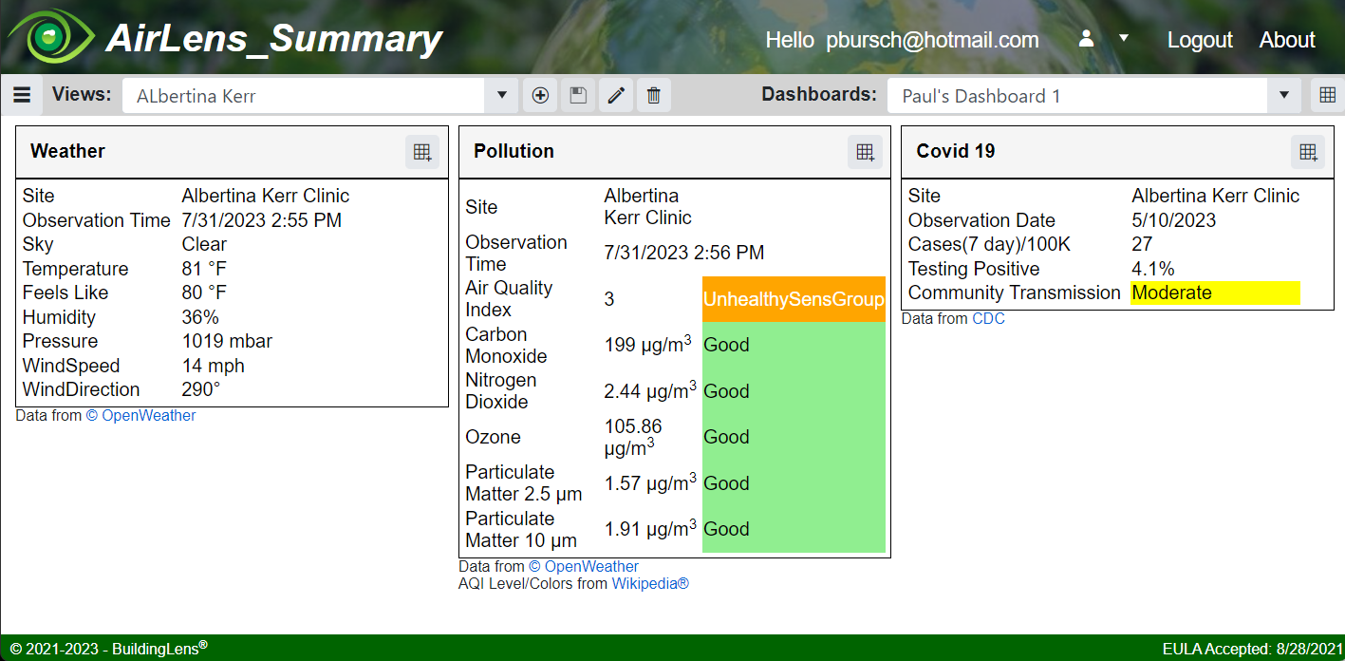Screen dimensions: 1345x661
Task: Click the Air Quality Index value 3
Action: (x=609, y=299)
